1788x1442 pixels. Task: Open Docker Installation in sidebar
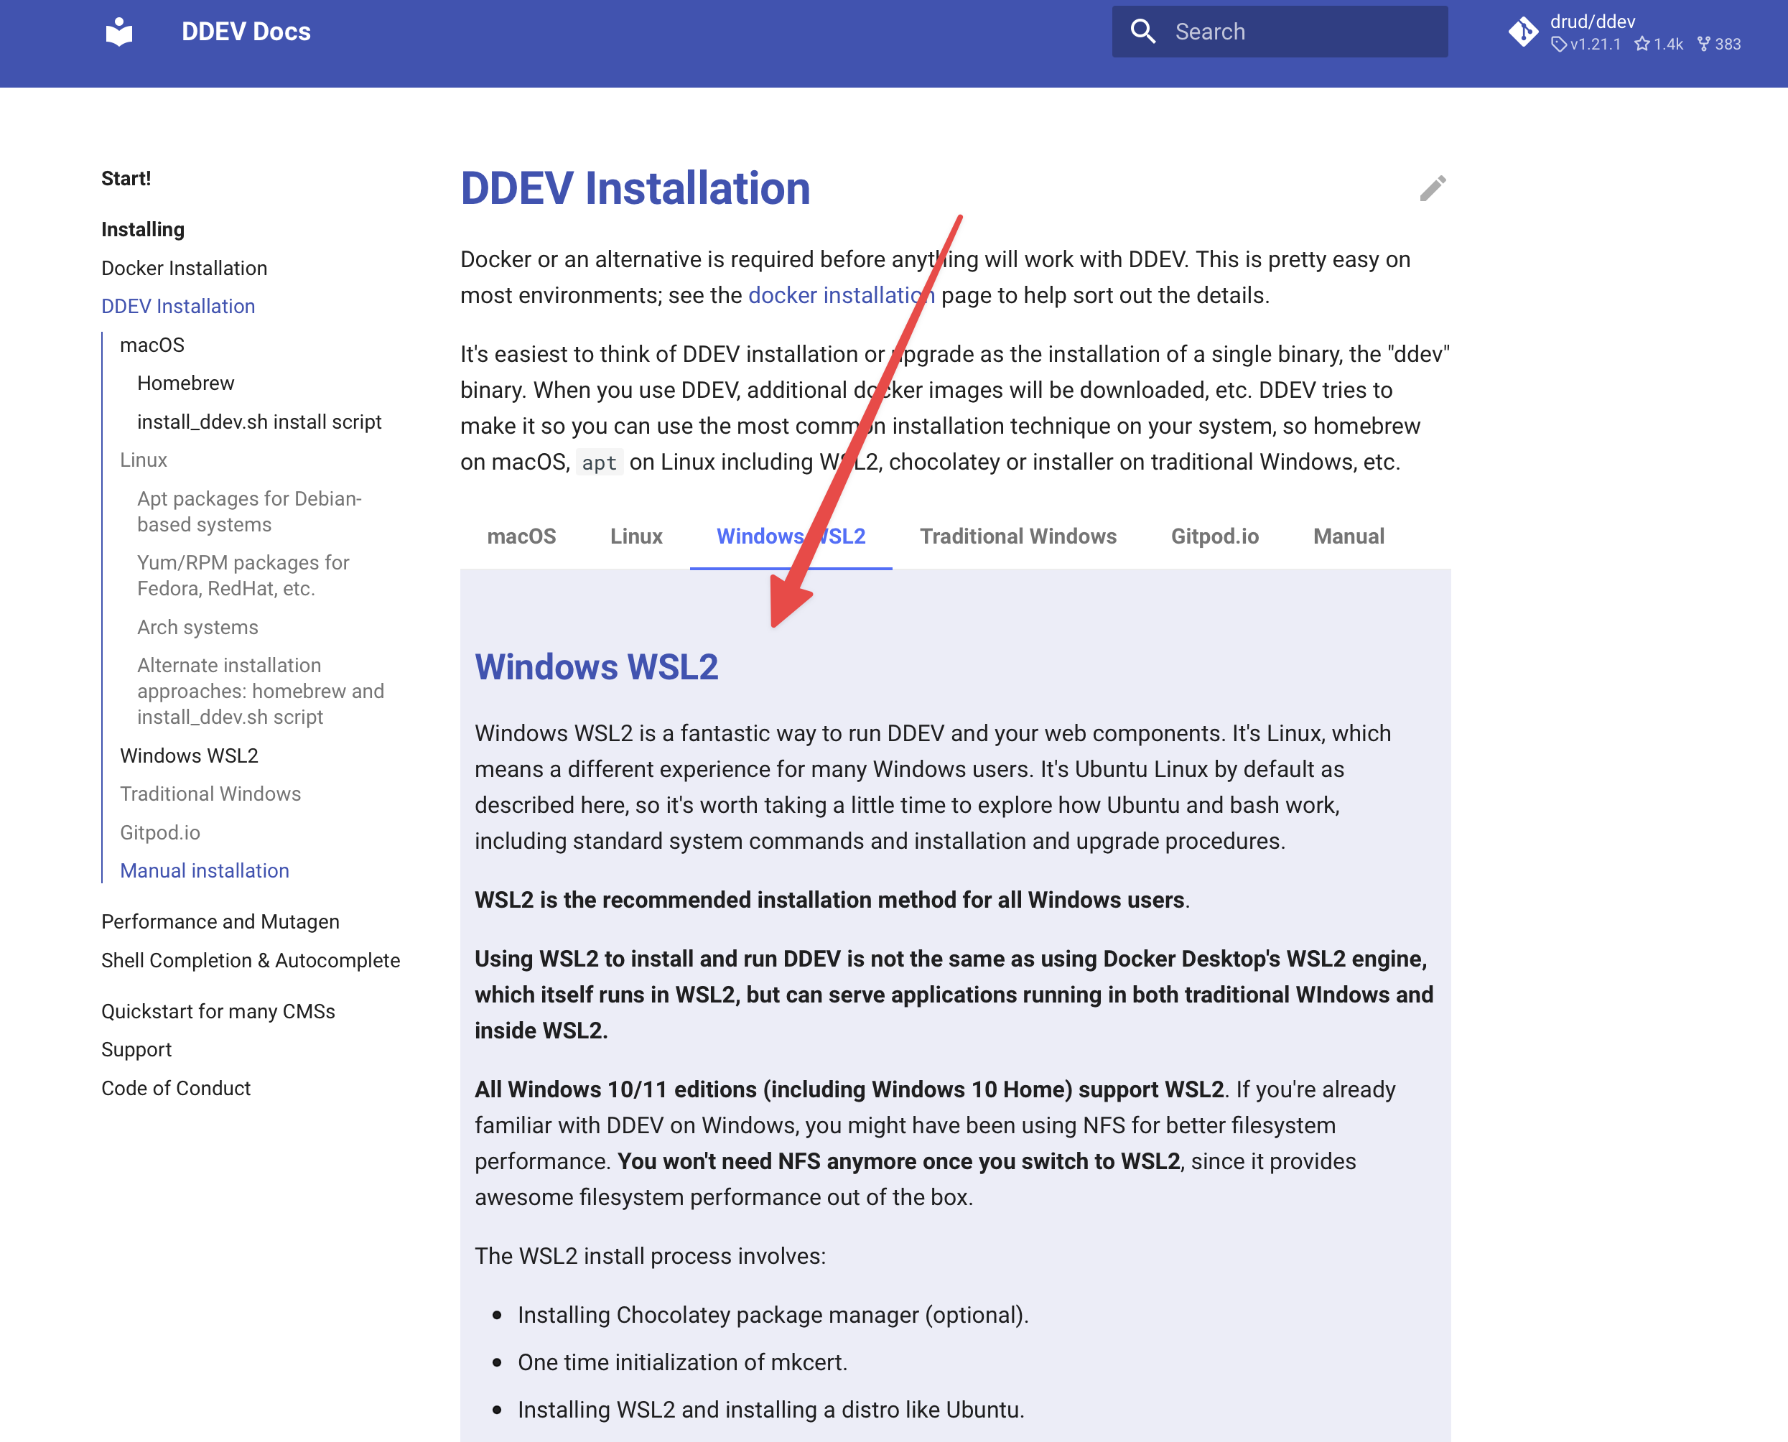(184, 269)
